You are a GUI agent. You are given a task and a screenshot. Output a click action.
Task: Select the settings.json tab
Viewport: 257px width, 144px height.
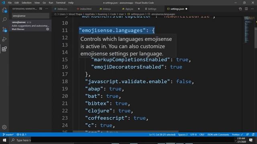(x=177, y=9)
